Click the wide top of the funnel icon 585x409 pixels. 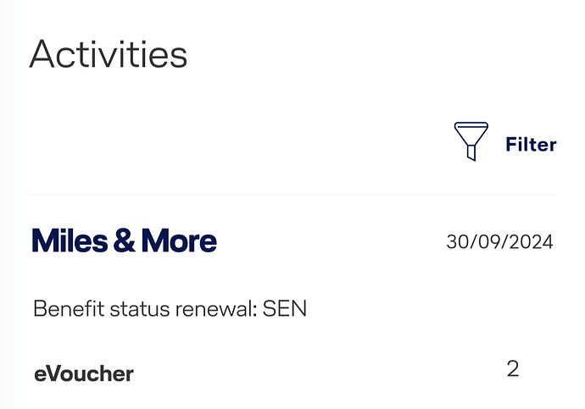coord(471,126)
